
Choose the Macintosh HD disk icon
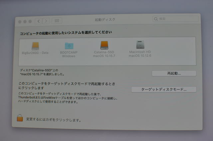(x=140, y=45)
